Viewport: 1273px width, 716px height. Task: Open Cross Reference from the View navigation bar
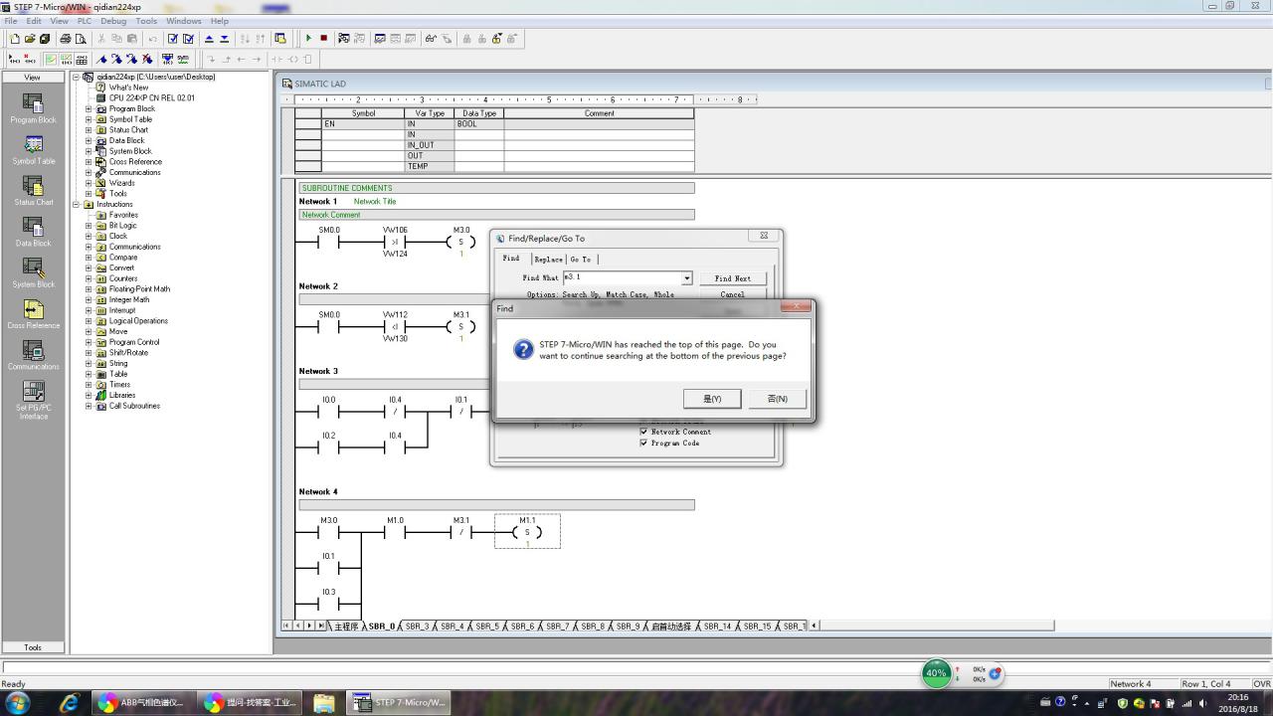pyautogui.click(x=33, y=314)
